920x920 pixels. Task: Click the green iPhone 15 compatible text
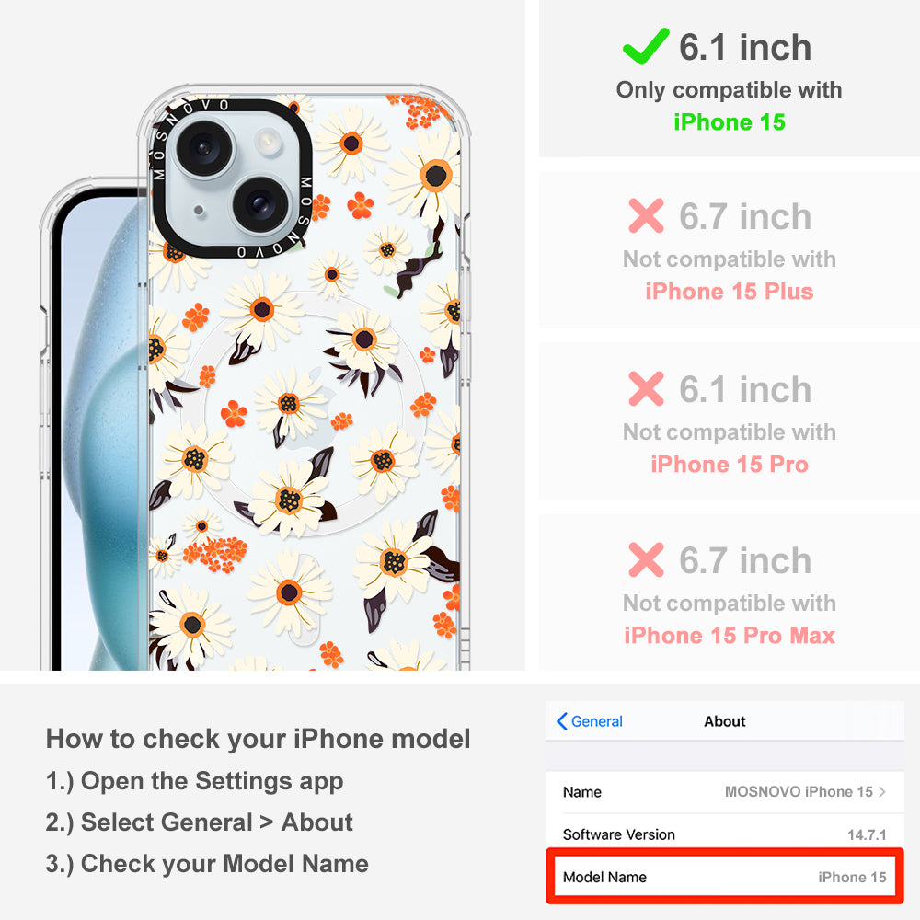click(x=729, y=122)
